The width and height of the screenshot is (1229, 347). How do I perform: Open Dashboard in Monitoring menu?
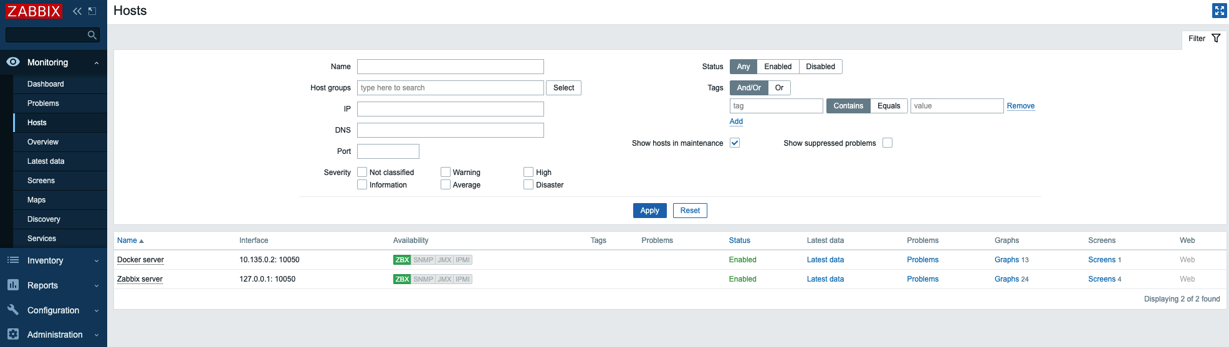coord(60,84)
